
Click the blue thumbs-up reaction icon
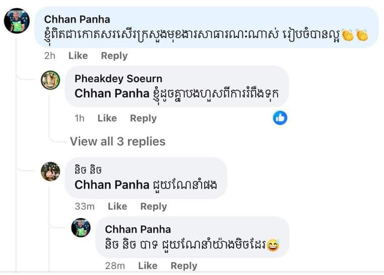coord(280,118)
